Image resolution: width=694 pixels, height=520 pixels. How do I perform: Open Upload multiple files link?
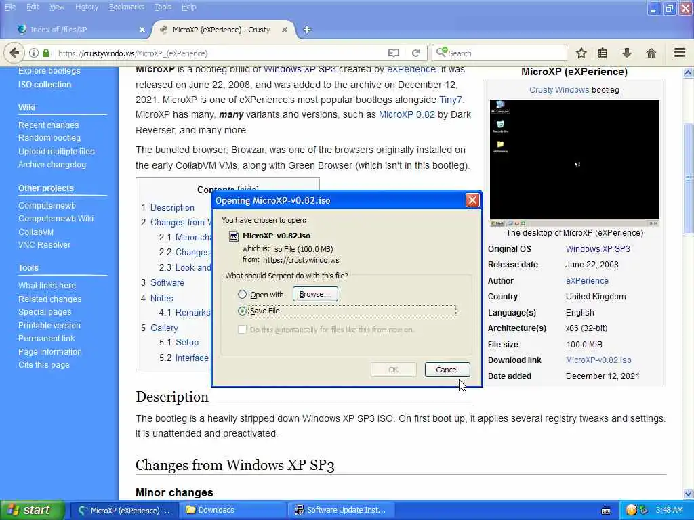point(56,151)
